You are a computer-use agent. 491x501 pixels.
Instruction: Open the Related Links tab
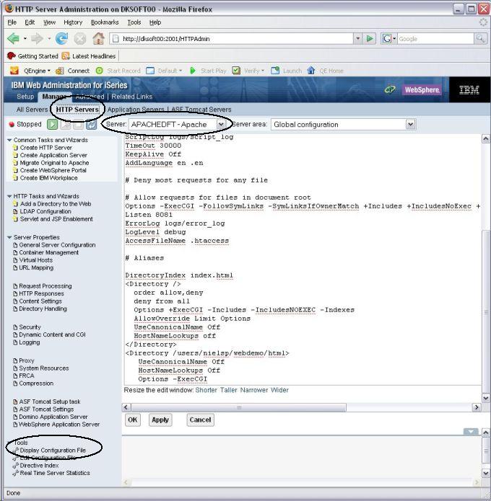click(x=132, y=97)
